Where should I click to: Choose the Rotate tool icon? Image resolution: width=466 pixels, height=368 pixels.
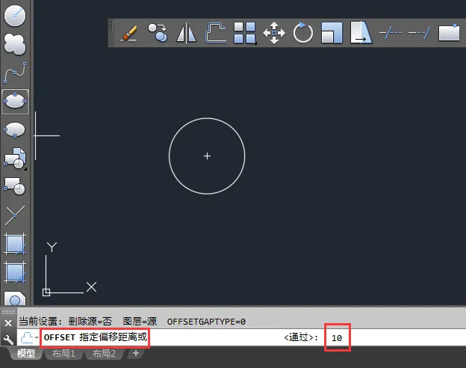(x=303, y=33)
